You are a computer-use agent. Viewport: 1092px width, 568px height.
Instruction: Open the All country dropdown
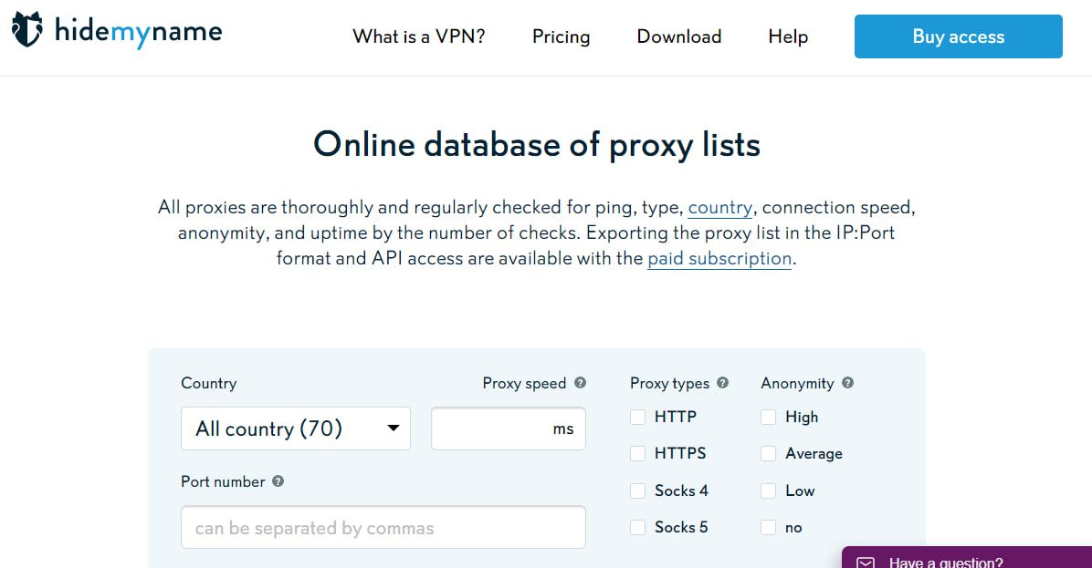(x=296, y=429)
